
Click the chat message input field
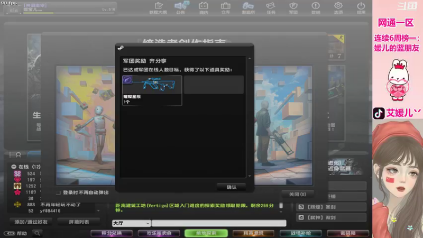[x=219, y=223]
